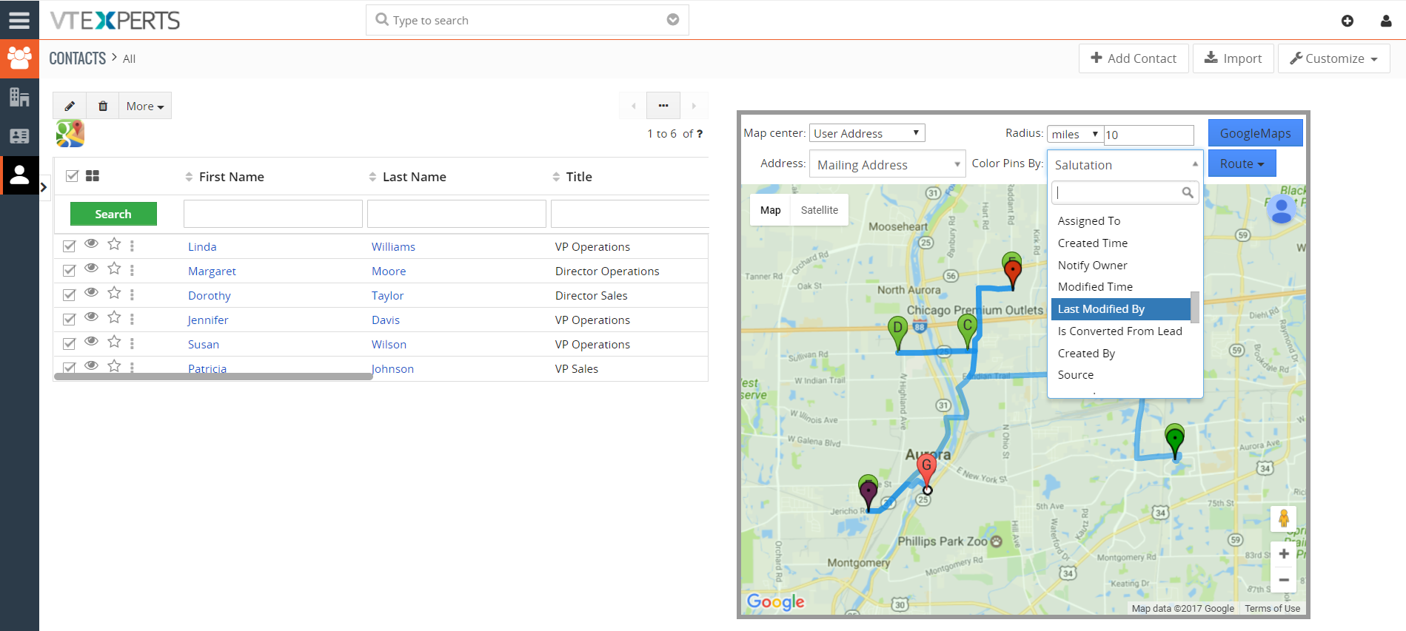The width and height of the screenshot is (1406, 631).
Task: Open the Customize dropdown
Action: click(1333, 58)
